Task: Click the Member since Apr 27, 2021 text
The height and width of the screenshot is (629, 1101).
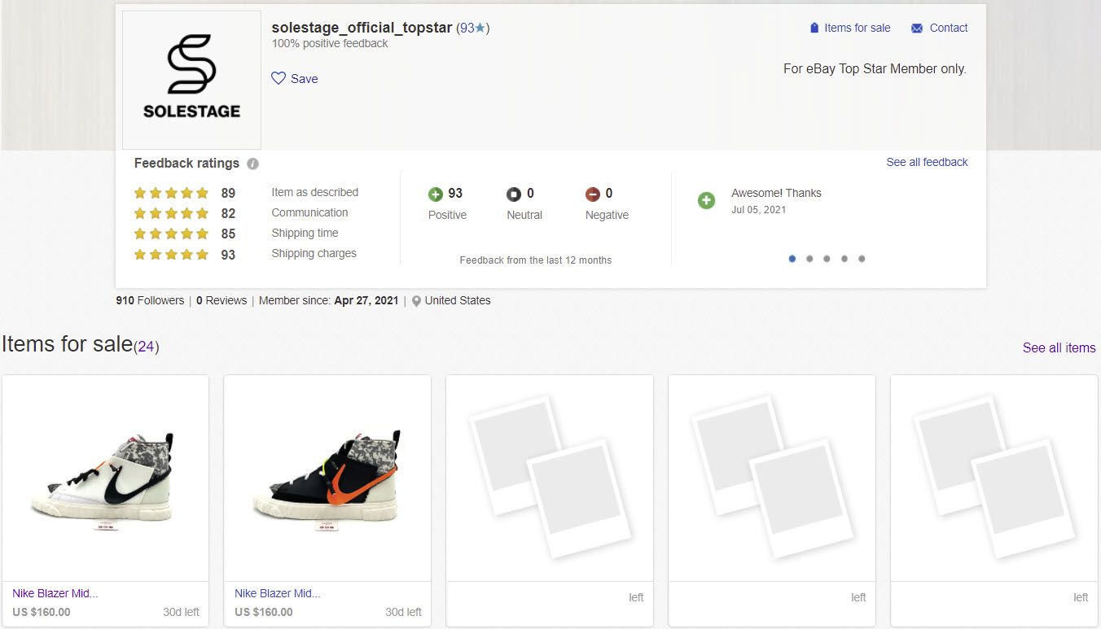Action: coord(329,300)
